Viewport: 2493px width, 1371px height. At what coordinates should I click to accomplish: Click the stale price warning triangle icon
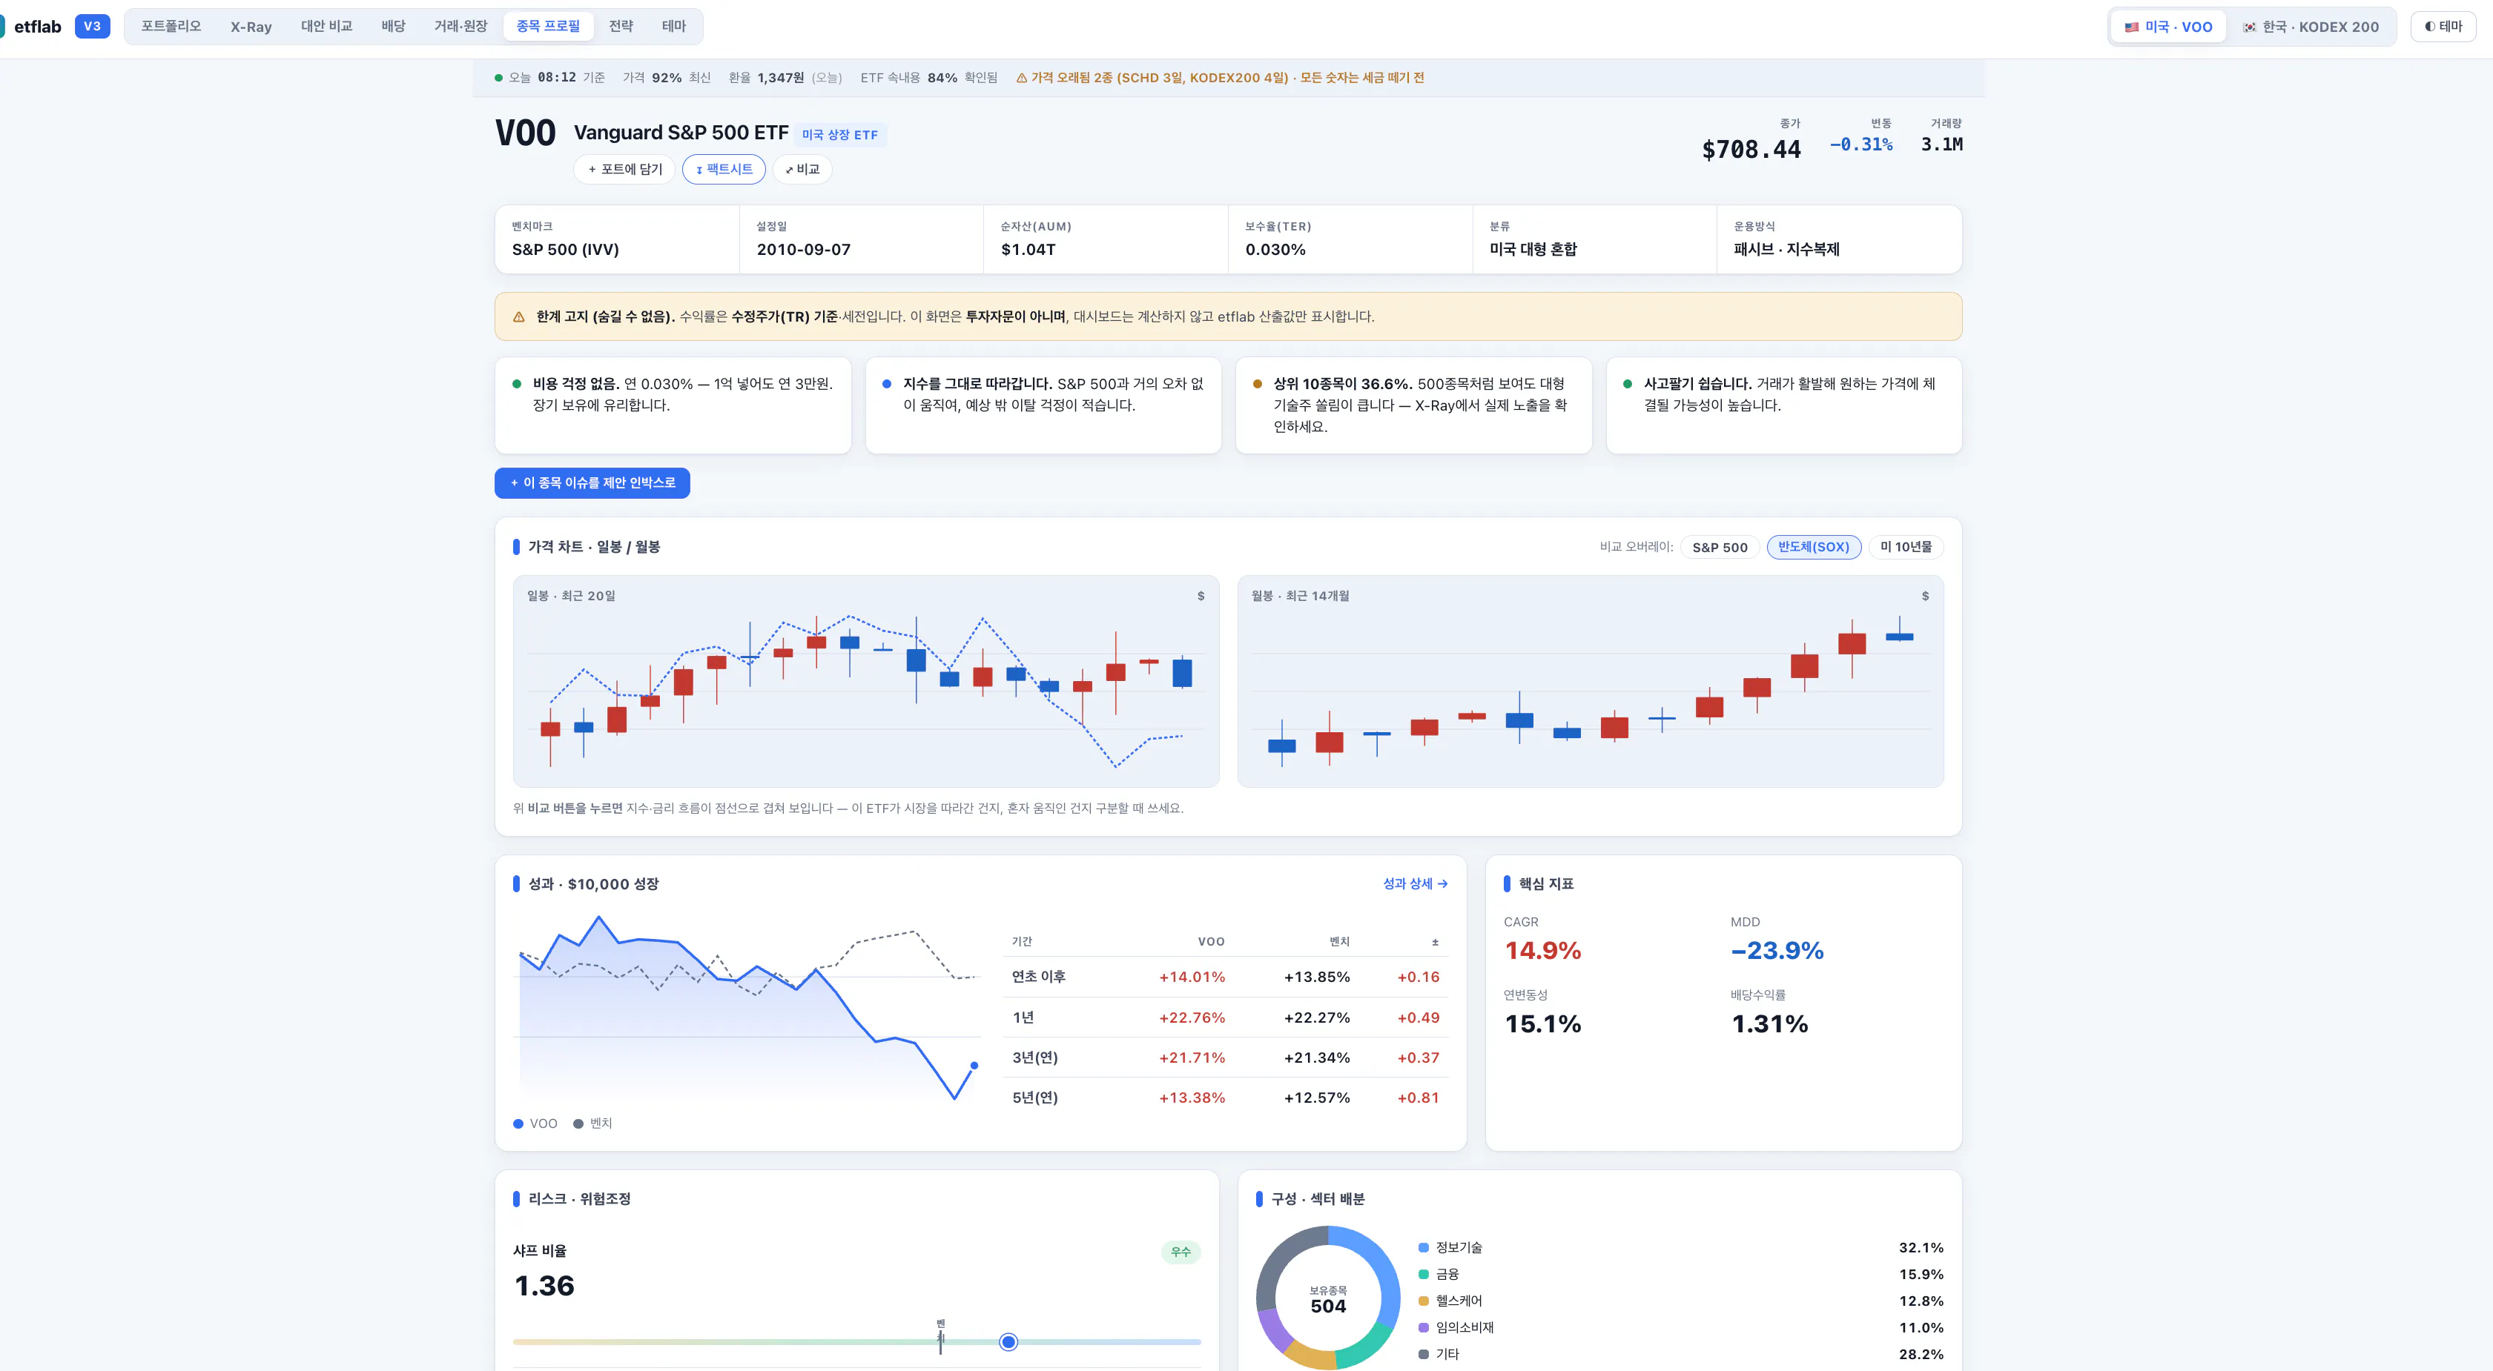pyautogui.click(x=1021, y=77)
